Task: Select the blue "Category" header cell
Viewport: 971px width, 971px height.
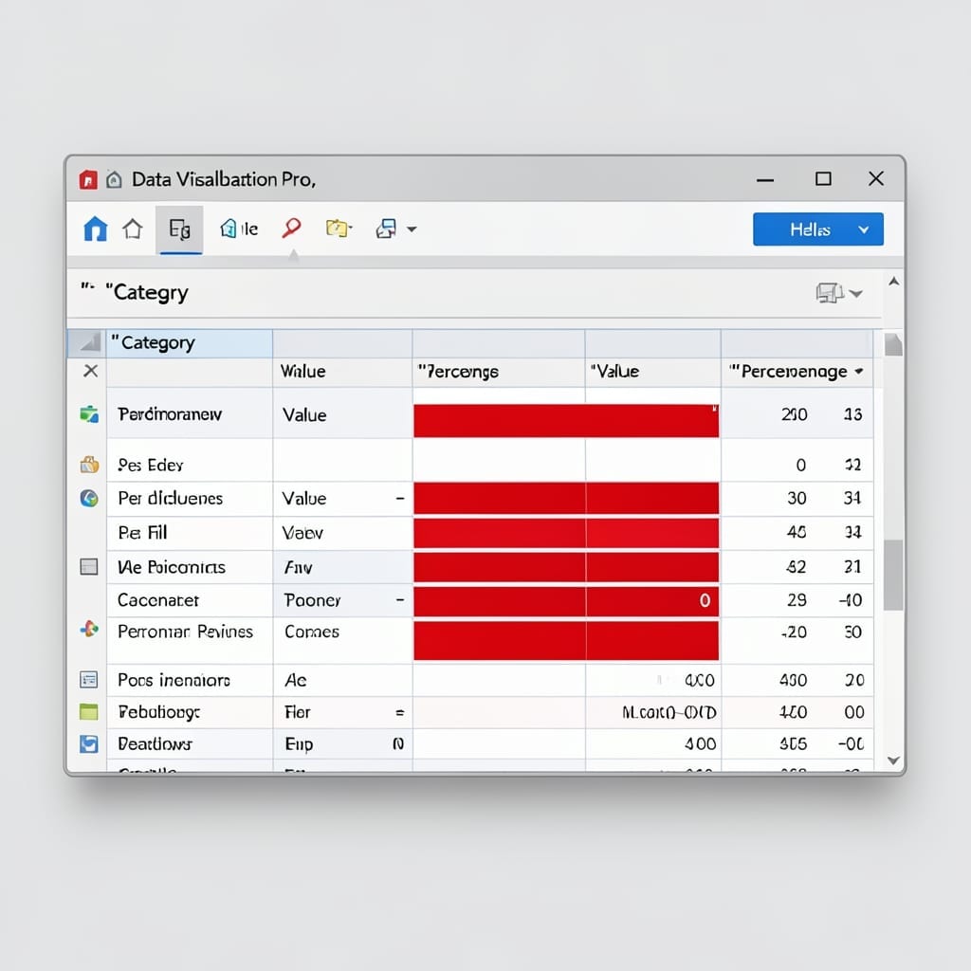Action: click(190, 343)
